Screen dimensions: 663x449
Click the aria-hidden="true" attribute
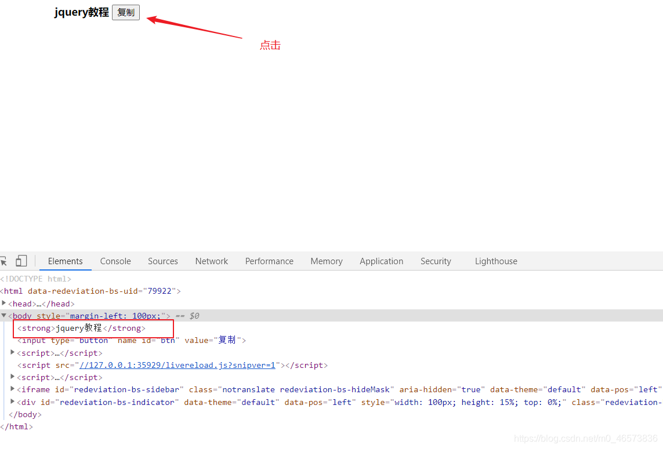442,389
